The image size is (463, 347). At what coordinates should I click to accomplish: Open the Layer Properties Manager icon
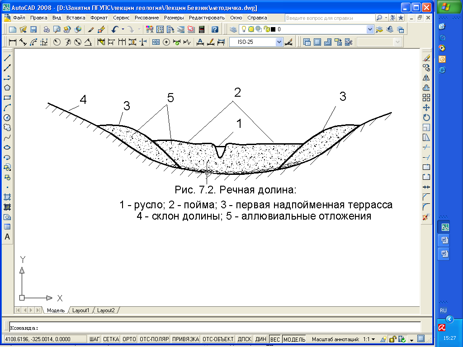[233, 29]
